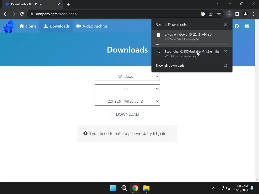The height and width of the screenshot is (194, 259).
Task: Click the page vertical scrollbar track
Action: [x=257, y=100]
